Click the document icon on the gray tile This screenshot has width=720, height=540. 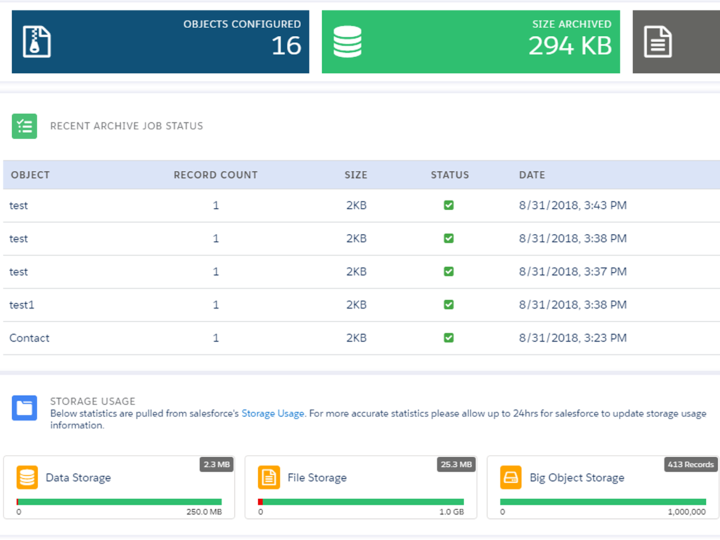(658, 42)
